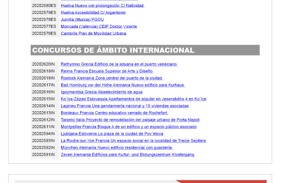The height and width of the screenshot is (183, 282).
Task: Open Montpellier Francia Bloque A link
Action: pyautogui.click(x=129, y=127)
